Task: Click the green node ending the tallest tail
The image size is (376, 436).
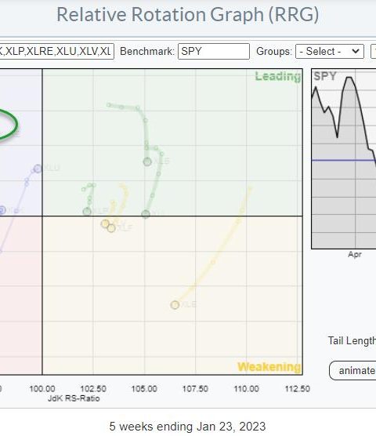Action: pos(147,162)
